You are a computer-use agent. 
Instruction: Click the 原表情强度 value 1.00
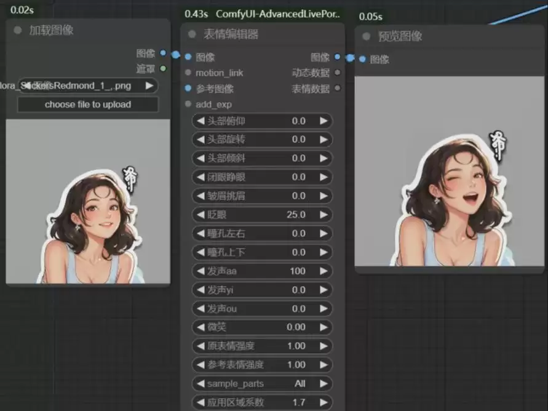coord(296,346)
